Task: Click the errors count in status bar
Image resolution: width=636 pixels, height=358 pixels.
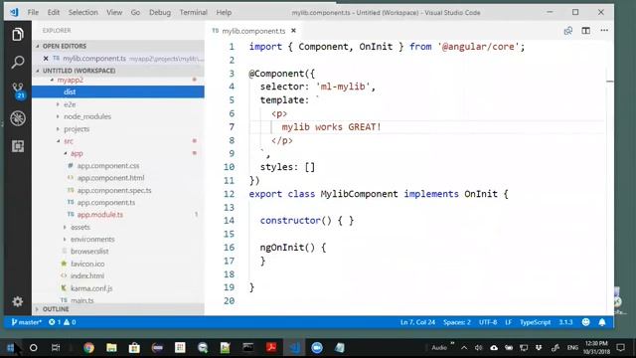Action: pos(55,322)
